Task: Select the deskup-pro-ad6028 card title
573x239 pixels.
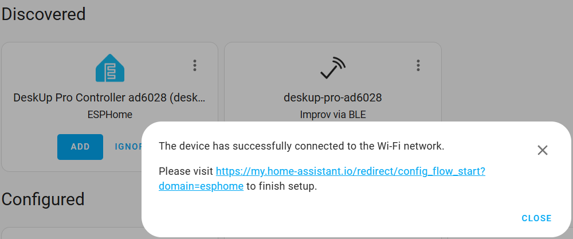Action: pyautogui.click(x=333, y=97)
